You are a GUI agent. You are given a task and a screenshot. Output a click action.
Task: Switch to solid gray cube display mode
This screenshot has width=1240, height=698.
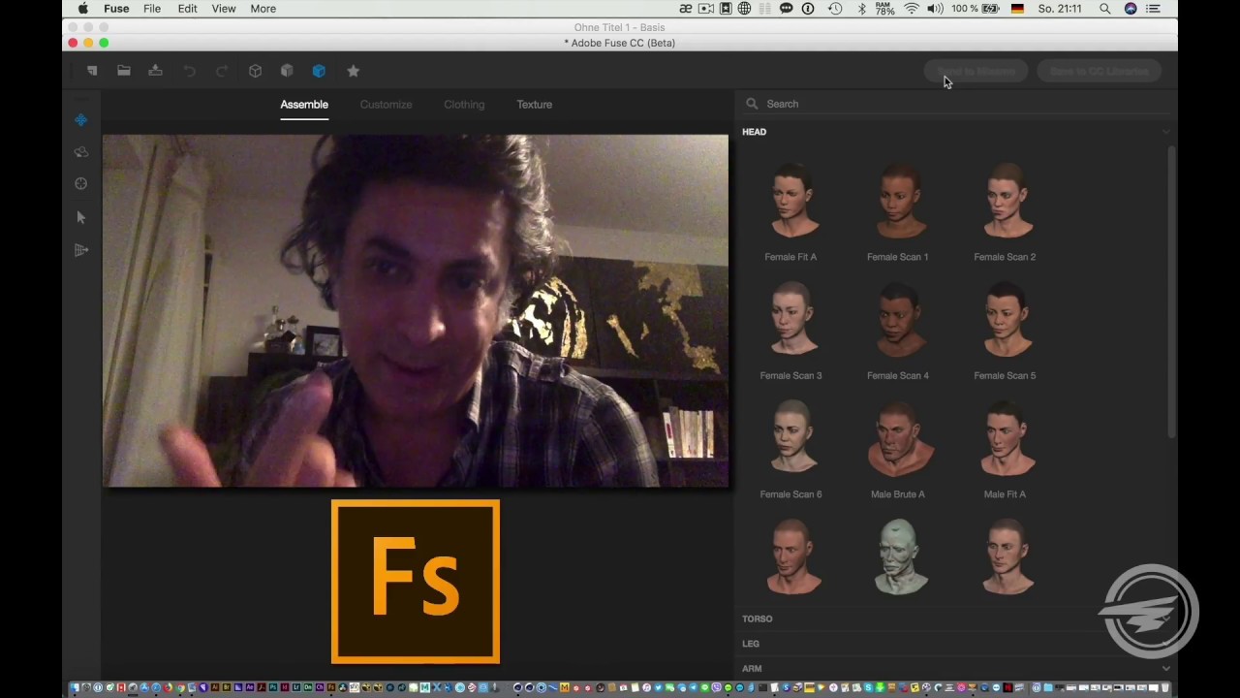click(287, 71)
